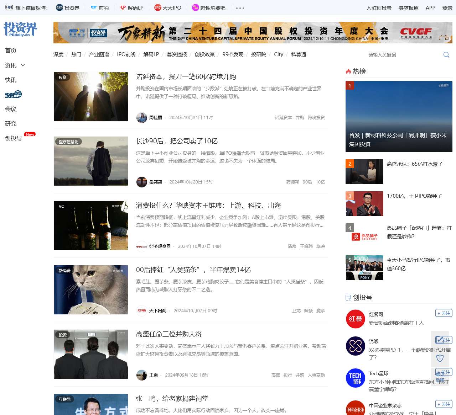Open the 投资界 WeChat icon in top bar
The image size is (456, 415).
click(59, 7)
